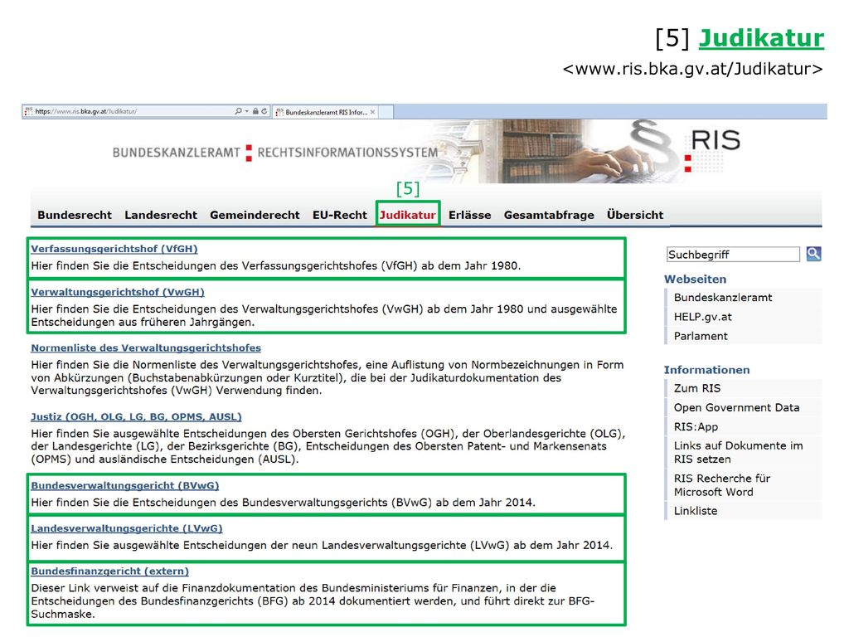The width and height of the screenshot is (849, 637).
Task: Open the Open Government Data link
Action: tap(736, 407)
